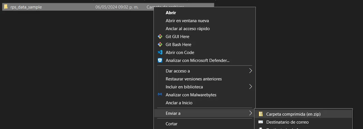This screenshot has height=129, width=363.
Task: Select Destinatario de correo
Action: [287, 122]
